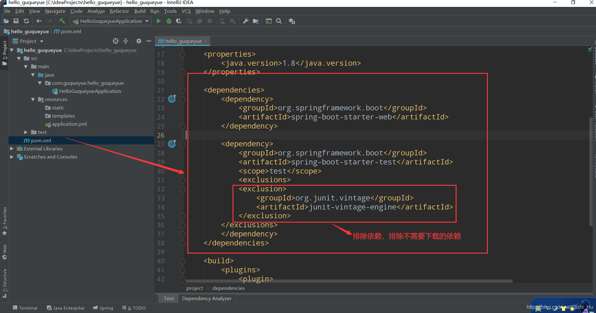Screen dimensions: 596x313
Task: Build project with the hammer icon
Action: pyautogui.click(x=62, y=21)
